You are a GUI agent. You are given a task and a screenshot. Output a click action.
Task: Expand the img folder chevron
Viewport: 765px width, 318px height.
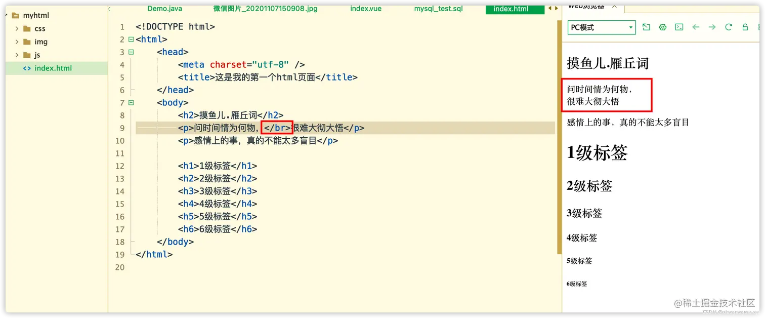tap(17, 42)
